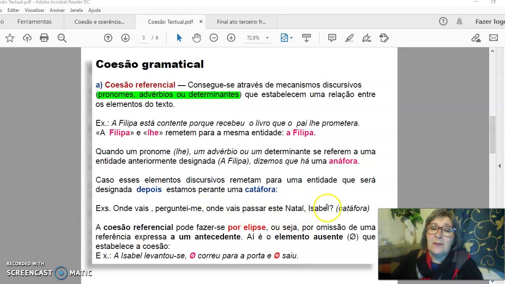Image resolution: width=505 pixels, height=284 pixels.
Task: Open the find text magnifier
Action: click(x=62, y=38)
